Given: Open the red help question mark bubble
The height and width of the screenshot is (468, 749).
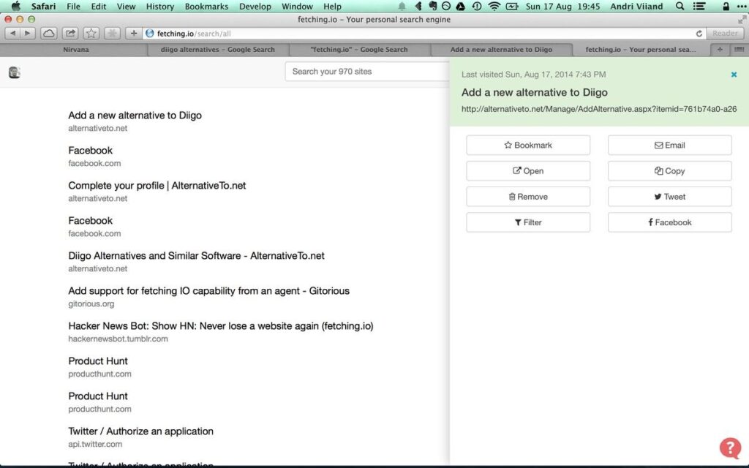Looking at the screenshot, I should [731, 448].
